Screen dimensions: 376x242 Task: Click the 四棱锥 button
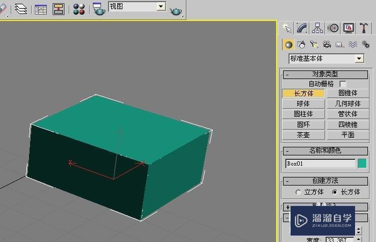point(348,125)
